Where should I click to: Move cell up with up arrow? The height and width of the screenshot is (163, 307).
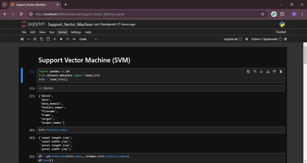point(255,72)
